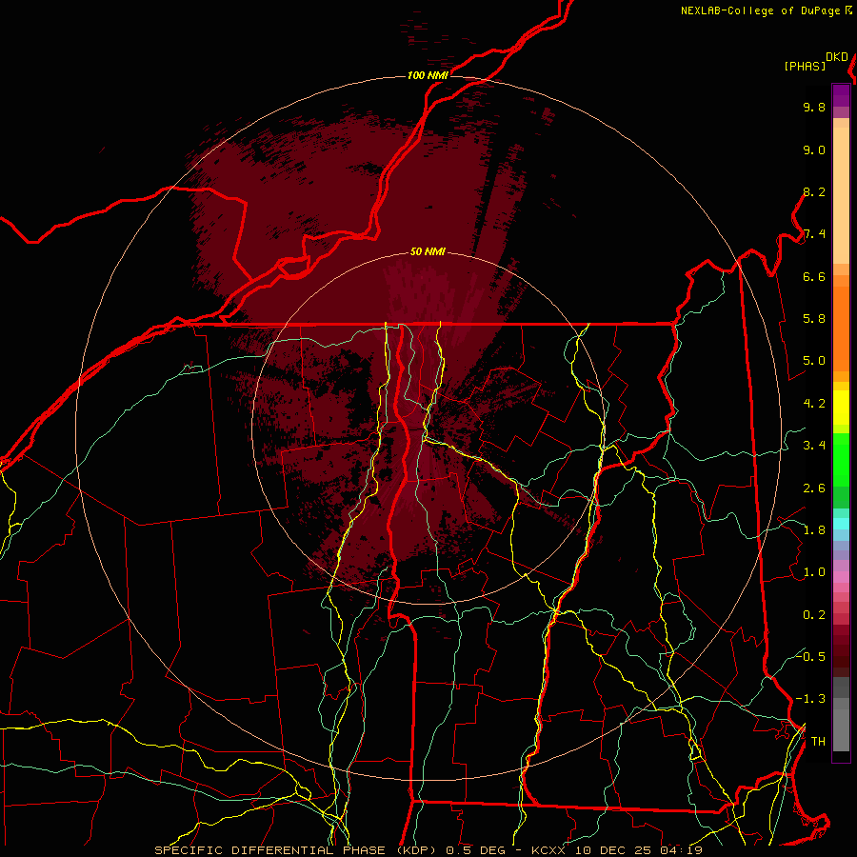Click the 9.0 legend value
The width and height of the screenshot is (857, 857).
[814, 149]
